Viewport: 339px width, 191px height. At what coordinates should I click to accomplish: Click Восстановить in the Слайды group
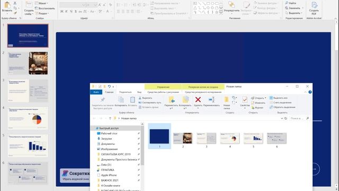coord(44,8)
